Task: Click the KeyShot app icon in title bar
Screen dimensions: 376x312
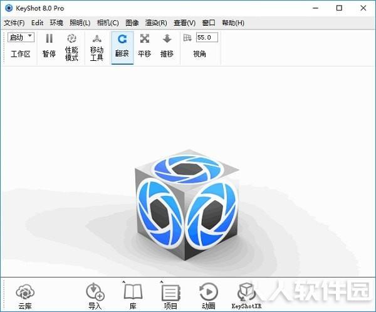Action: (9, 8)
